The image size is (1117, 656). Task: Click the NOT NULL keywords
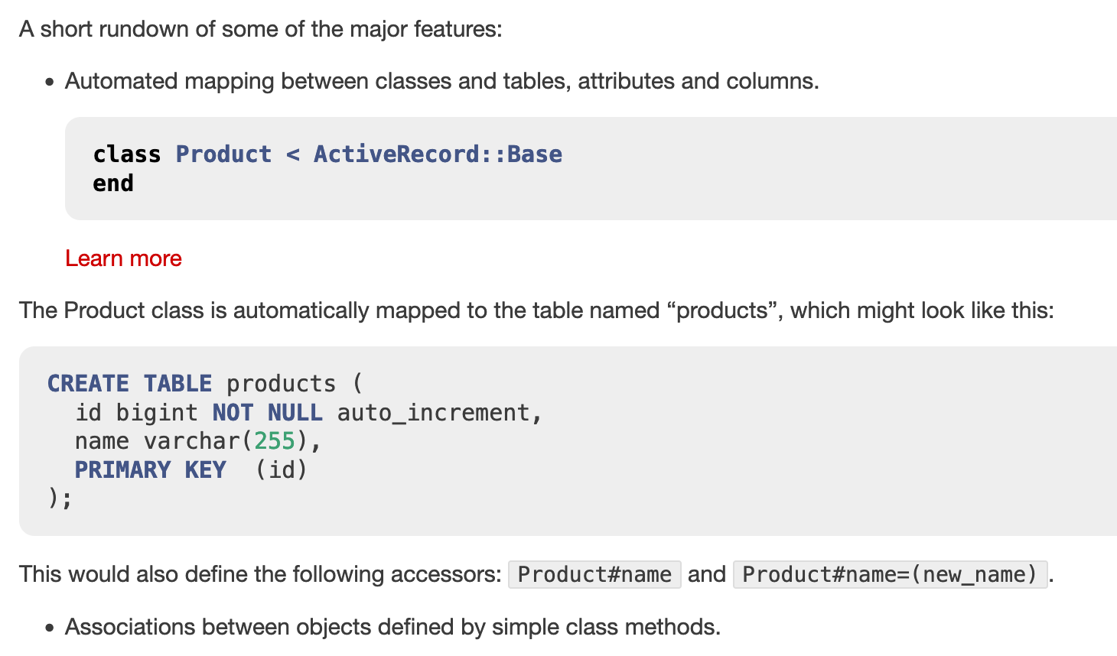coord(267,413)
